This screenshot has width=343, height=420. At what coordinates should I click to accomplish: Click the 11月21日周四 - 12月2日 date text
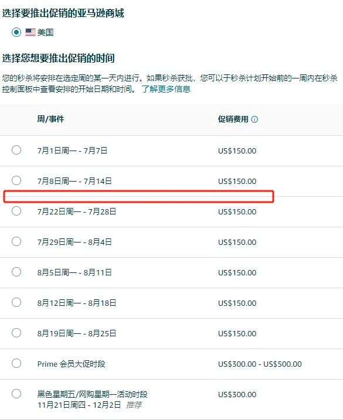point(79,405)
